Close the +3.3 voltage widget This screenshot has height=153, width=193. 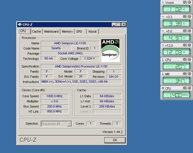(189, 16)
